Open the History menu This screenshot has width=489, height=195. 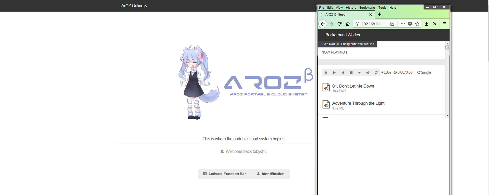coord(351,8)
